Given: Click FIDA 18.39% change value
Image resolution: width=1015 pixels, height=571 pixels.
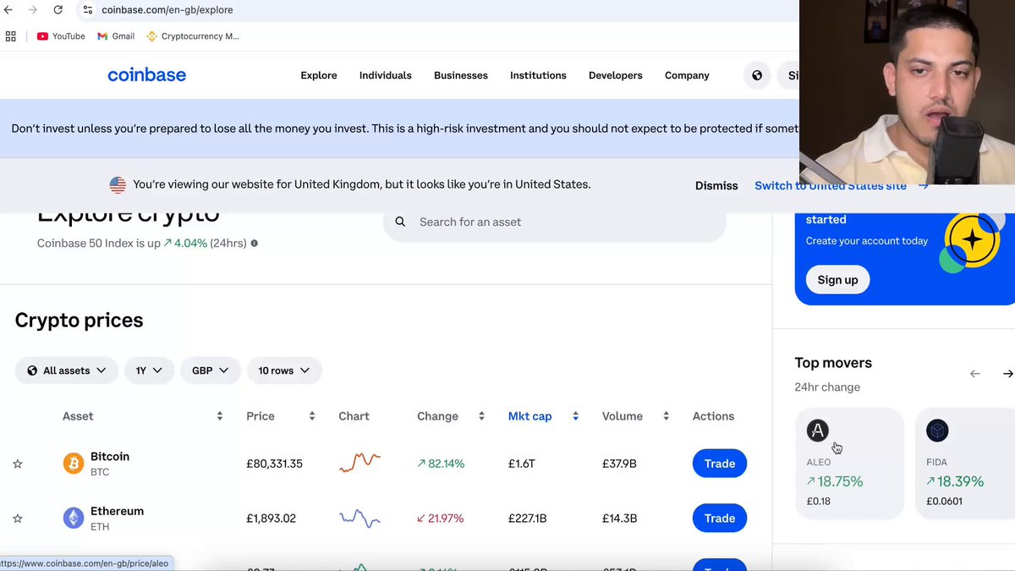Looking at the screenshot, I should [x=955, y=481].
